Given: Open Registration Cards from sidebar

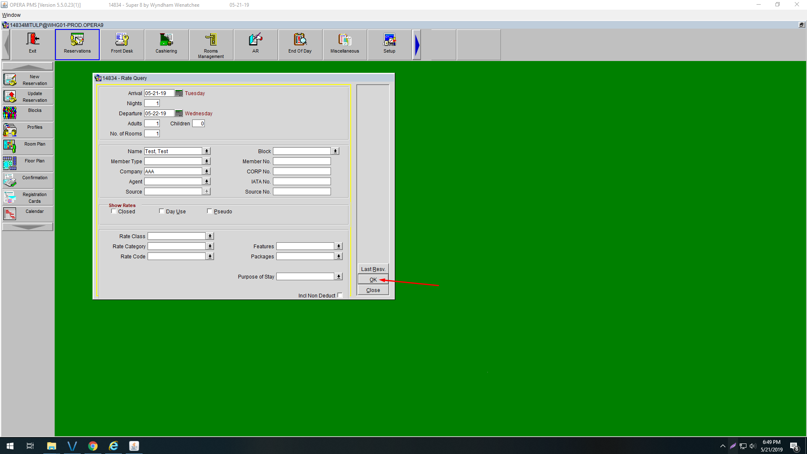Looking at the screenshot, I should (28, 197).
